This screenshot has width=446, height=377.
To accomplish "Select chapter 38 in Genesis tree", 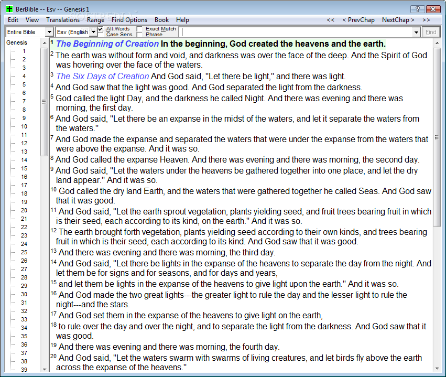I will (x=24, y=361).
